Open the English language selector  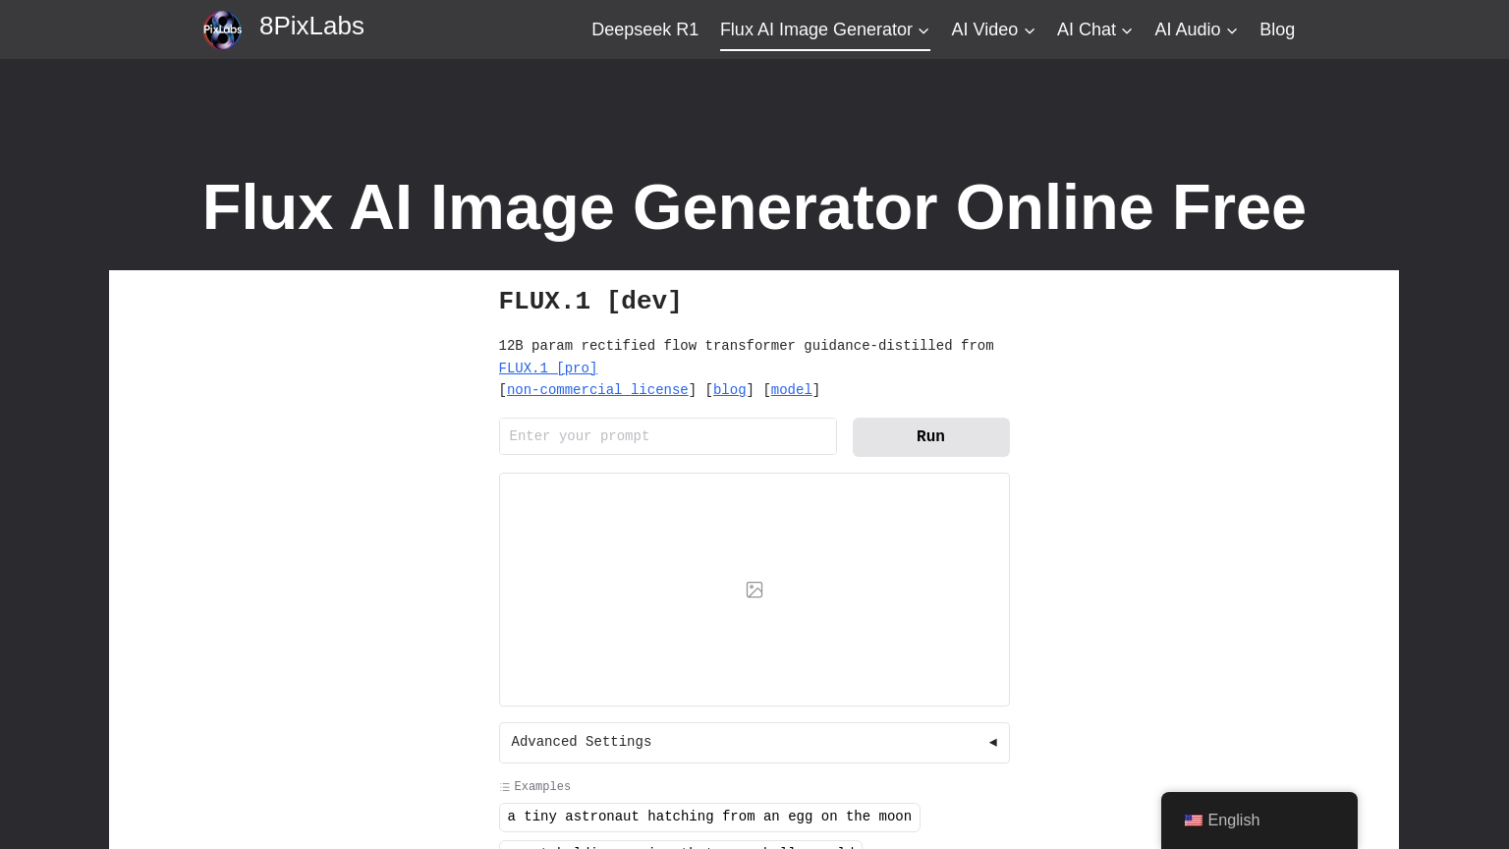coord(1232,820)
